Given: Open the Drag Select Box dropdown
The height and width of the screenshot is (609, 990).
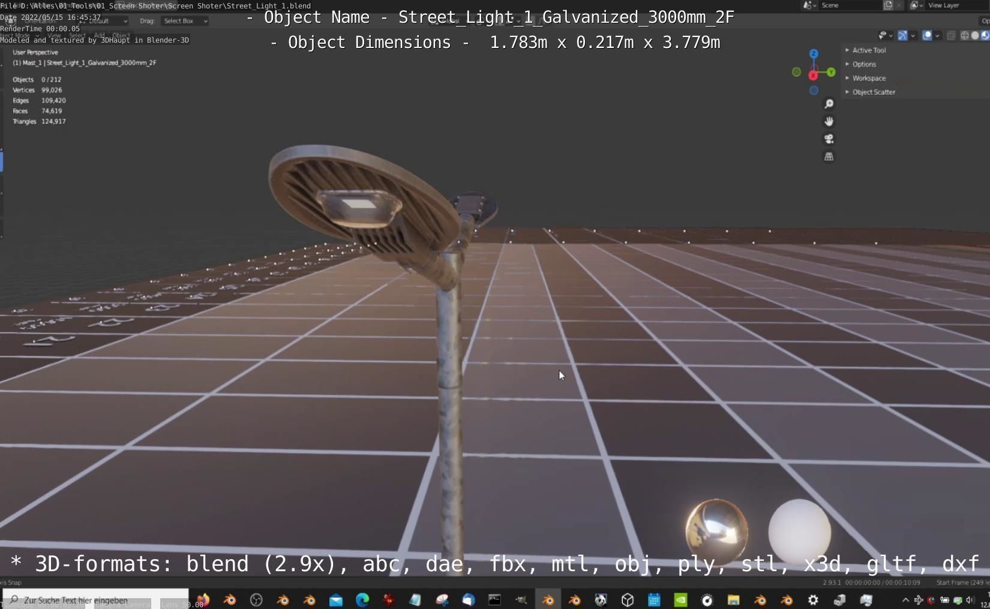Looking at the screenshot, I should click(185, 21).
